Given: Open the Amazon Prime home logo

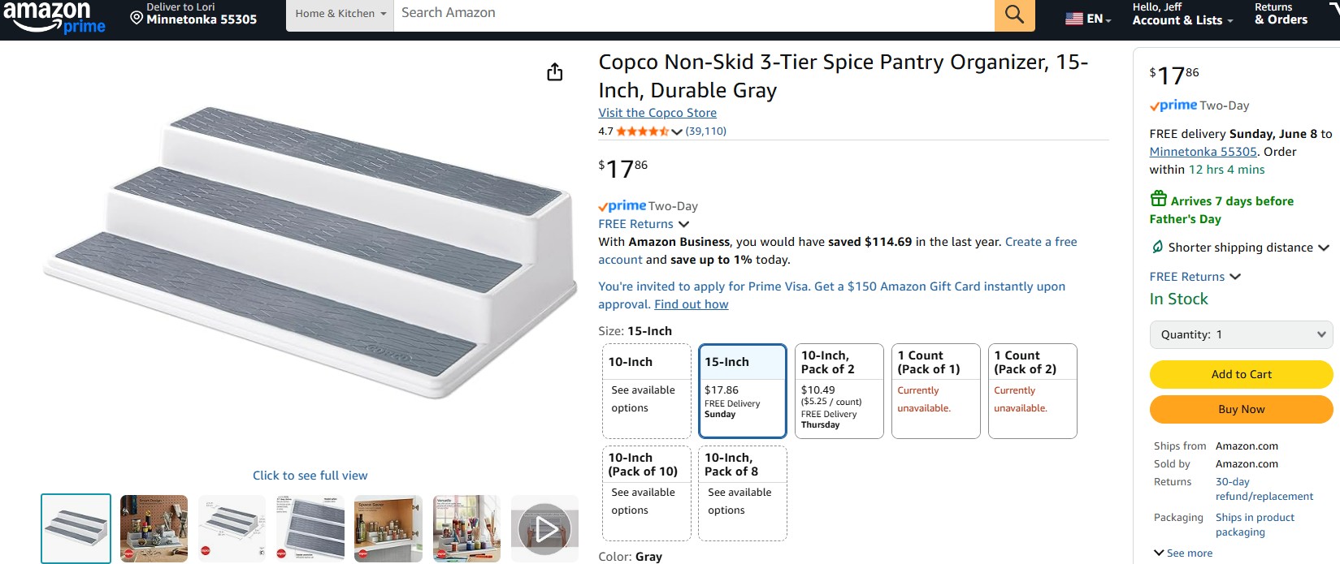Looking at the screenshot, I should coord(54,17).
